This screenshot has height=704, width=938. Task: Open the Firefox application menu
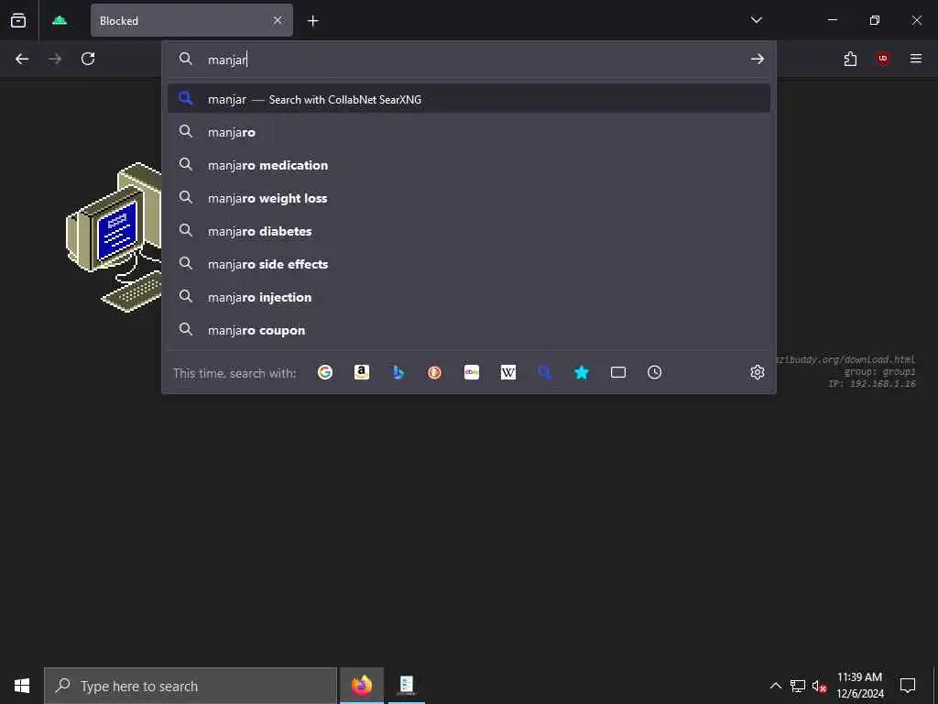(916, 59)
